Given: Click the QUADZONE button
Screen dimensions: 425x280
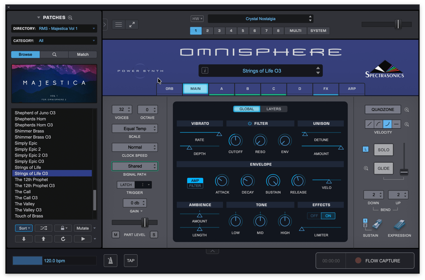Looking at the screenshot, I should (383, 109).
